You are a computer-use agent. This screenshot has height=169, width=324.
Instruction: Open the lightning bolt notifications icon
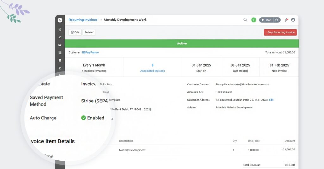coord(286,20)
